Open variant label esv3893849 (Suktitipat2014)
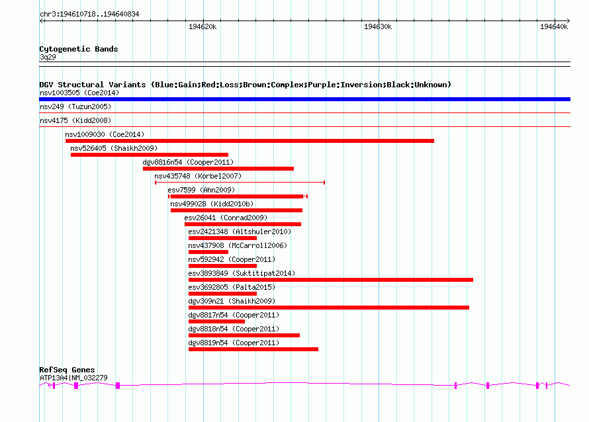Image resolution: width=589 pixels, height=422 pixels. pyautogui.click(x=242, y=273)
